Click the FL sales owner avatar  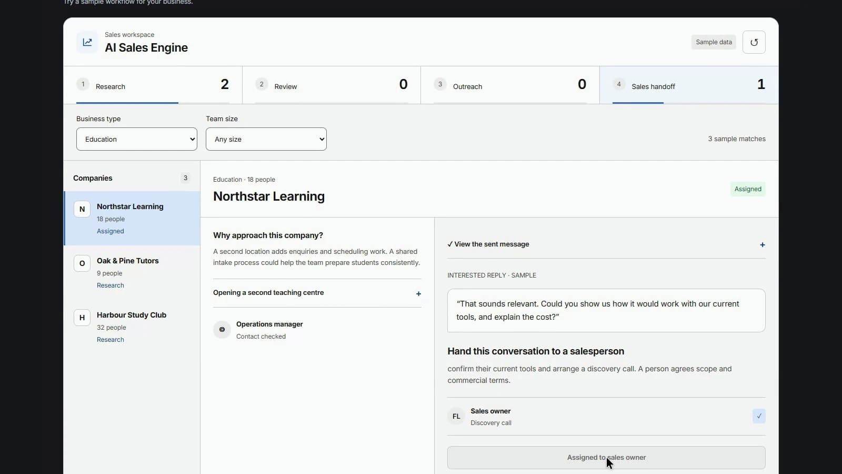456,416
